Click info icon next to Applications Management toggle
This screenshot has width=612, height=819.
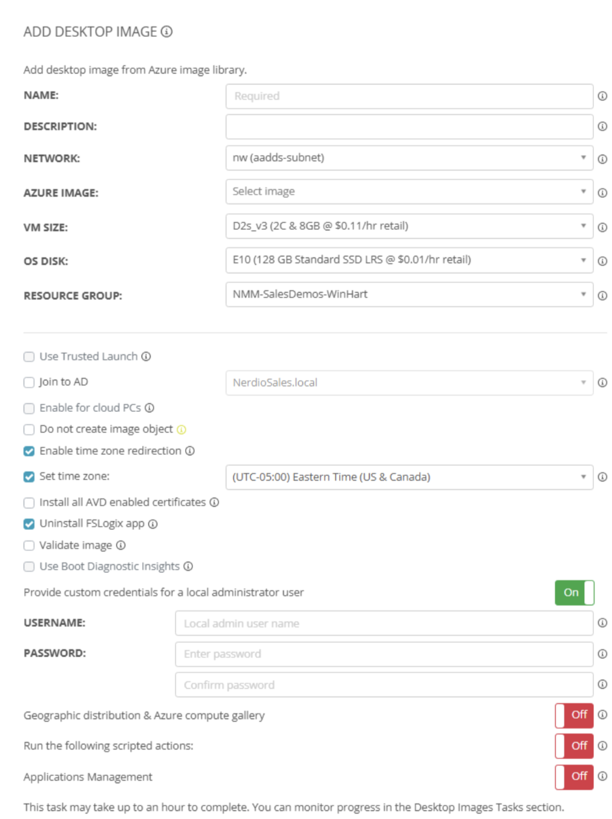[602, 776]
